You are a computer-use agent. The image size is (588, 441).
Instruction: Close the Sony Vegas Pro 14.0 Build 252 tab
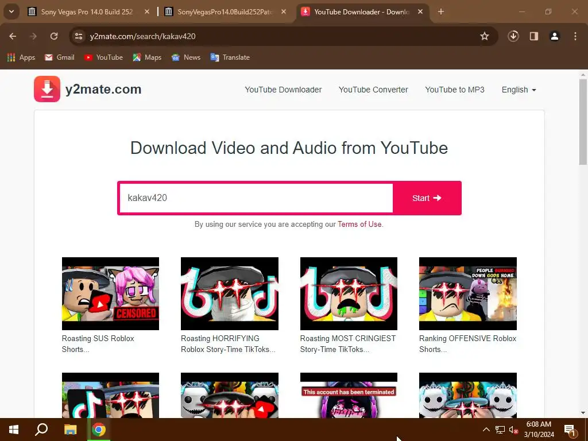[x=147, y=12]
